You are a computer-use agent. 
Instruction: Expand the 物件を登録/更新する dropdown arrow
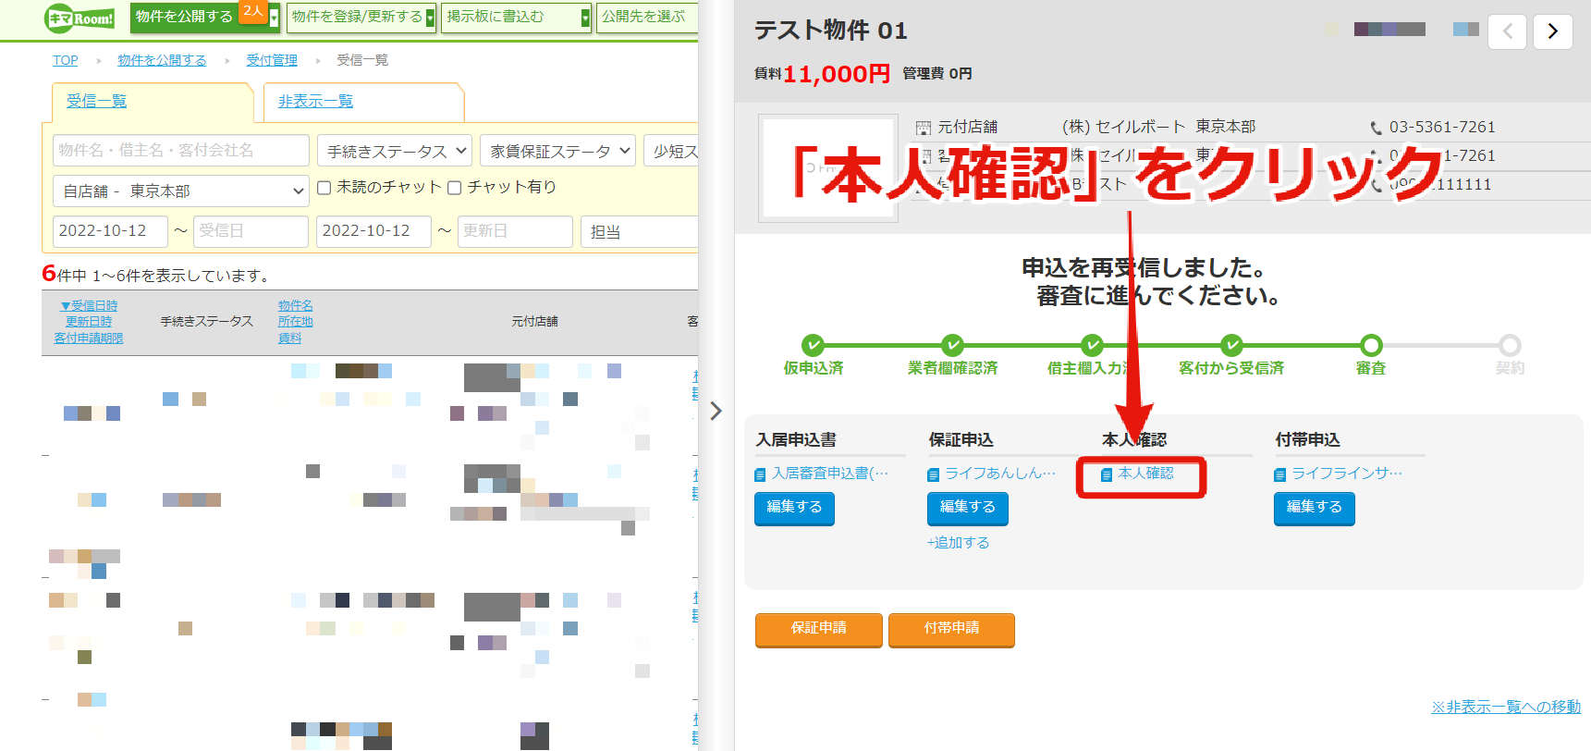click(x=430, y=18)
